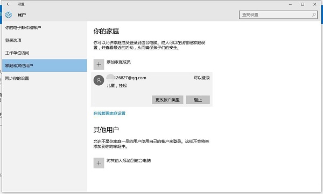Open 同步你的设置 section
The image size is (323, 194).
click(45, 78)
